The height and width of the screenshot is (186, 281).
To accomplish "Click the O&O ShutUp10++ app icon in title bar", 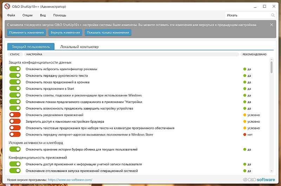I will (x=7, y=6).
